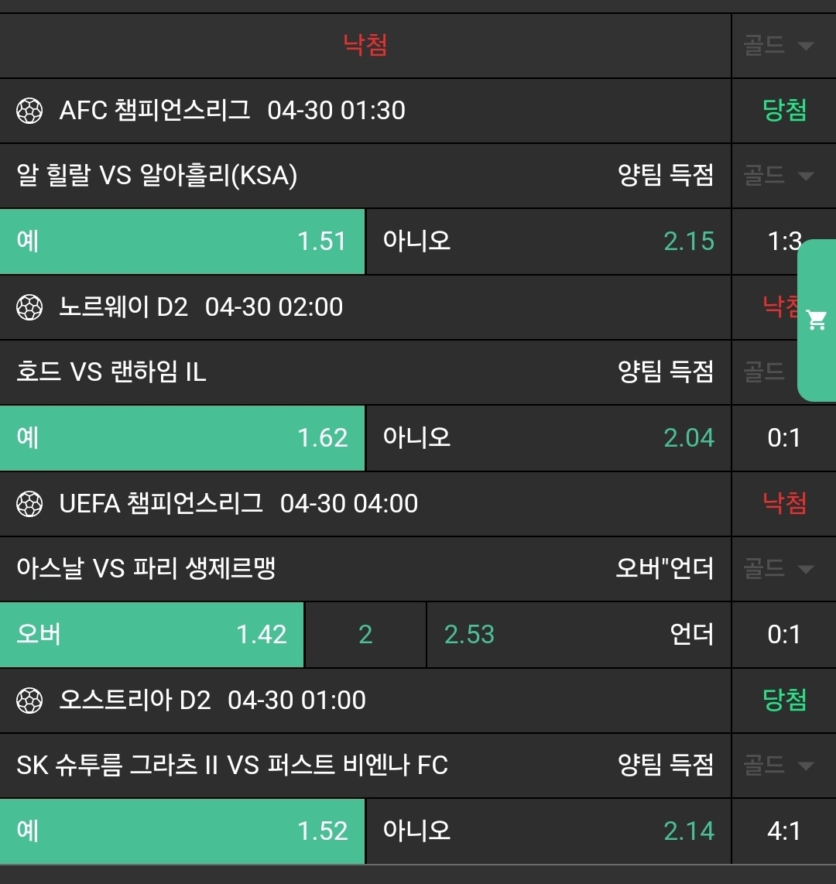Screen dimensions: 836x884
Task: Choose 예 at 1.62 for 호드 VS 랜하임 IL
Action: [182, 438]
